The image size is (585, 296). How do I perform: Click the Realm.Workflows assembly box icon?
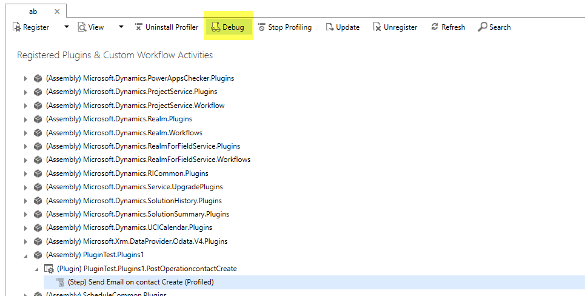point(38,133)
